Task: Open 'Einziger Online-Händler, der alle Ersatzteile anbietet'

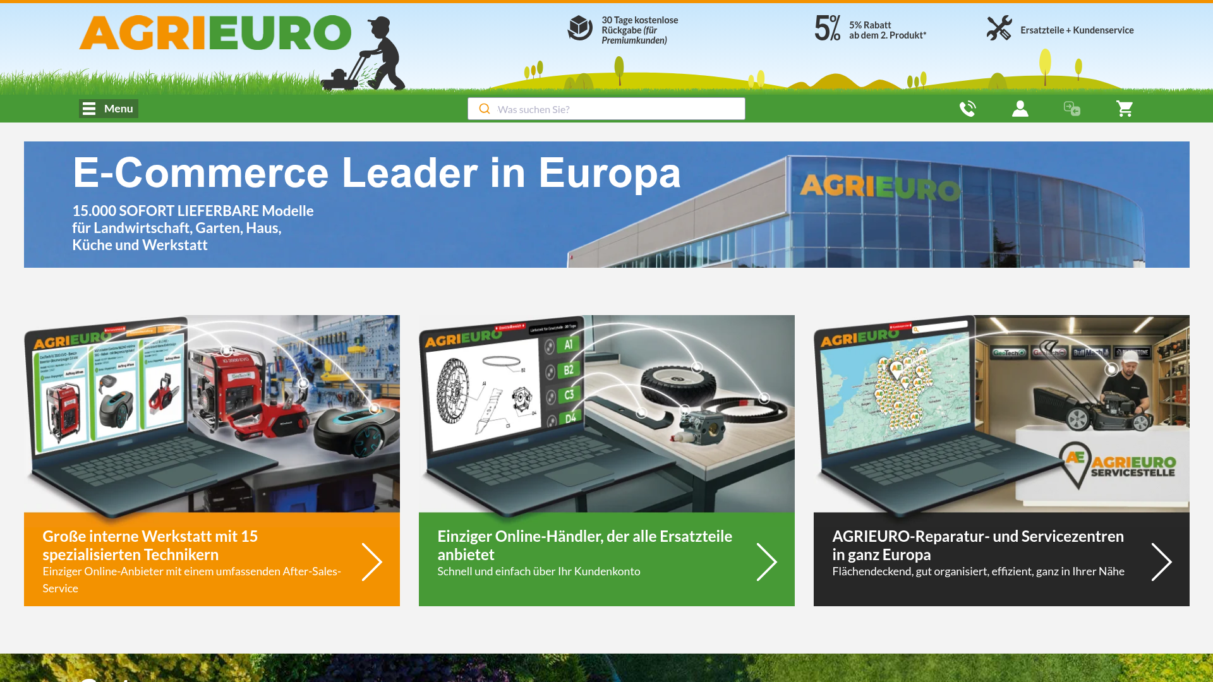Action: [585, 545]
